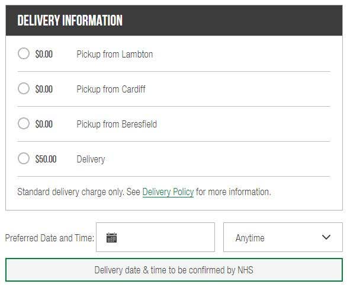Click the $0.00 price beside Lambton
Screen dimensions: 347x287
[44, 54]
